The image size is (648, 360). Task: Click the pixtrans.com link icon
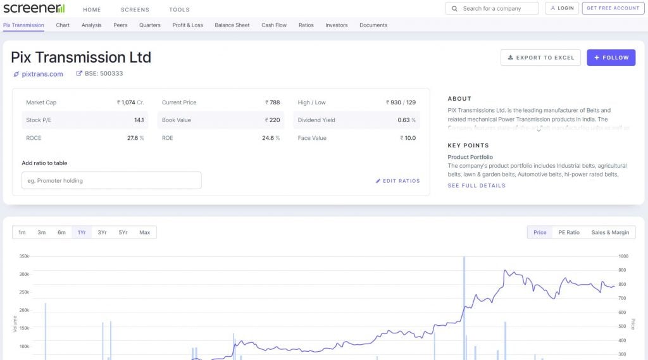[x=16, y=75]
